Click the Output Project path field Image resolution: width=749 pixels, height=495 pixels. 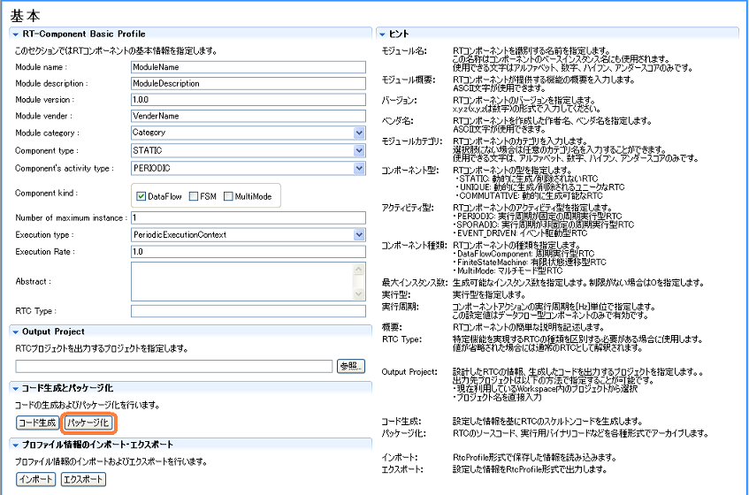pyautogui.click(x=174, y=367)
